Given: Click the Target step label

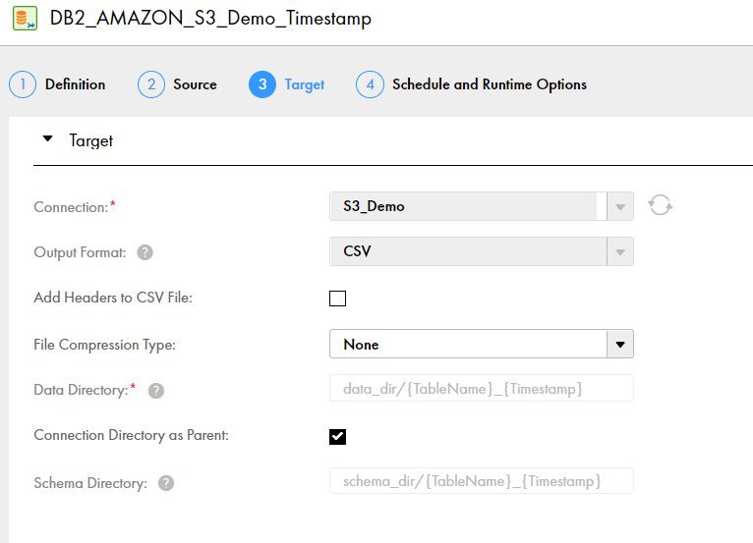Looking at the screenshot, I should [x=305, y=84].
